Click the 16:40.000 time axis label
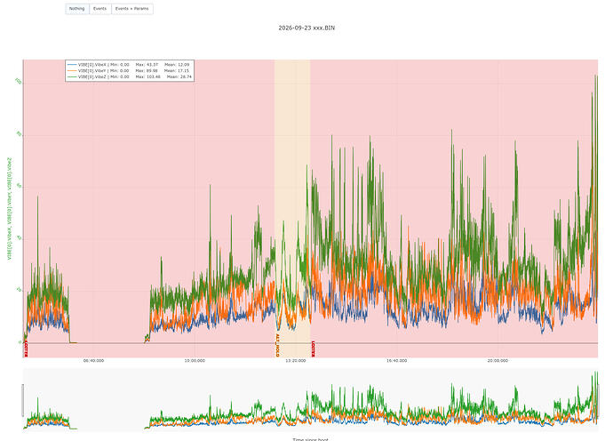Screen dimensions: 613x441 [x=397, y=361]
